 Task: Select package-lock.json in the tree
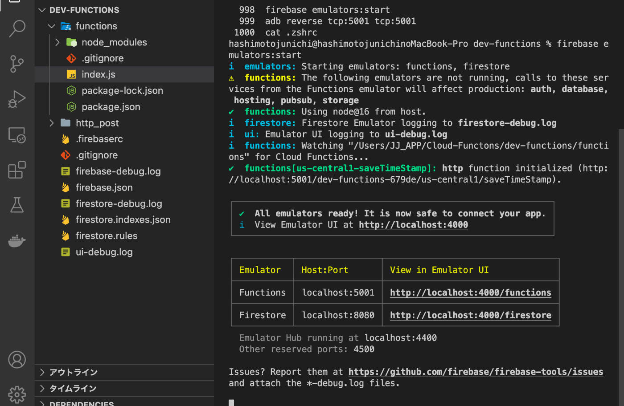click(x=124, y=91)
